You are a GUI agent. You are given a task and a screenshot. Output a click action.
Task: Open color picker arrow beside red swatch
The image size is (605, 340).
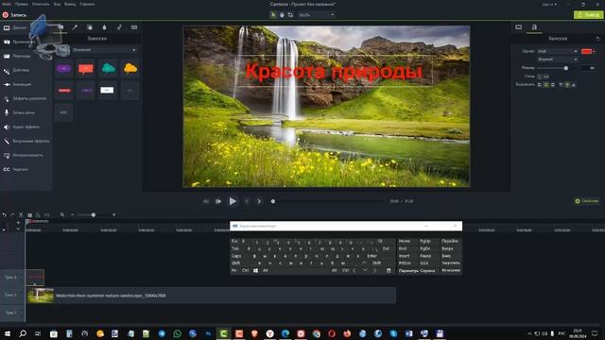[x=594, y=51]
